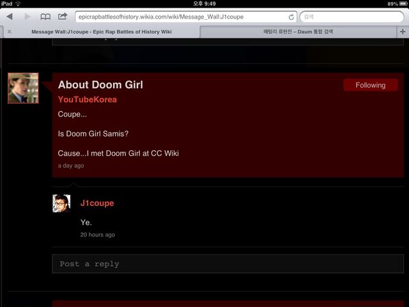Reload the page with refresh icon

291,17
